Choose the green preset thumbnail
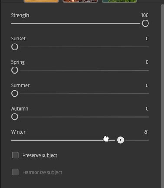The width and height of the screenshot is (164, 188). pyautogui.click(x=119, y=1)
